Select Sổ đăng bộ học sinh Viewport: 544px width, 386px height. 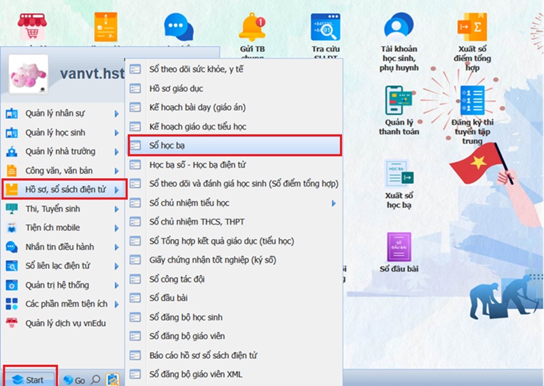click(x=235, y=317)
